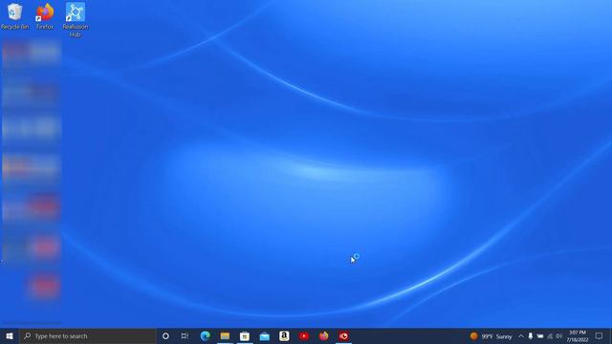This screenshot has width=612, height=344.
Task: Open network settings from tray icon
Action: pyautogui.click(x=550, y=335)
